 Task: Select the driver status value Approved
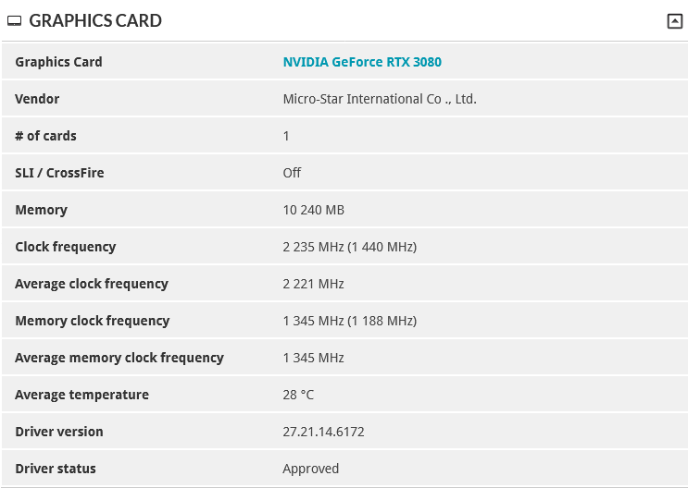click(310, 469)
